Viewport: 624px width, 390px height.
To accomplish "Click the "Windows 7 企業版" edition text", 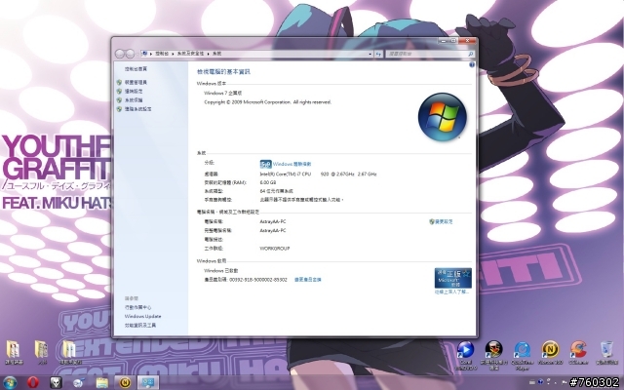I will 223,94.
